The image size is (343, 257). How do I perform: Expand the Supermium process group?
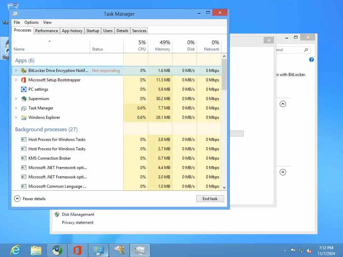[x=16, y=99]
